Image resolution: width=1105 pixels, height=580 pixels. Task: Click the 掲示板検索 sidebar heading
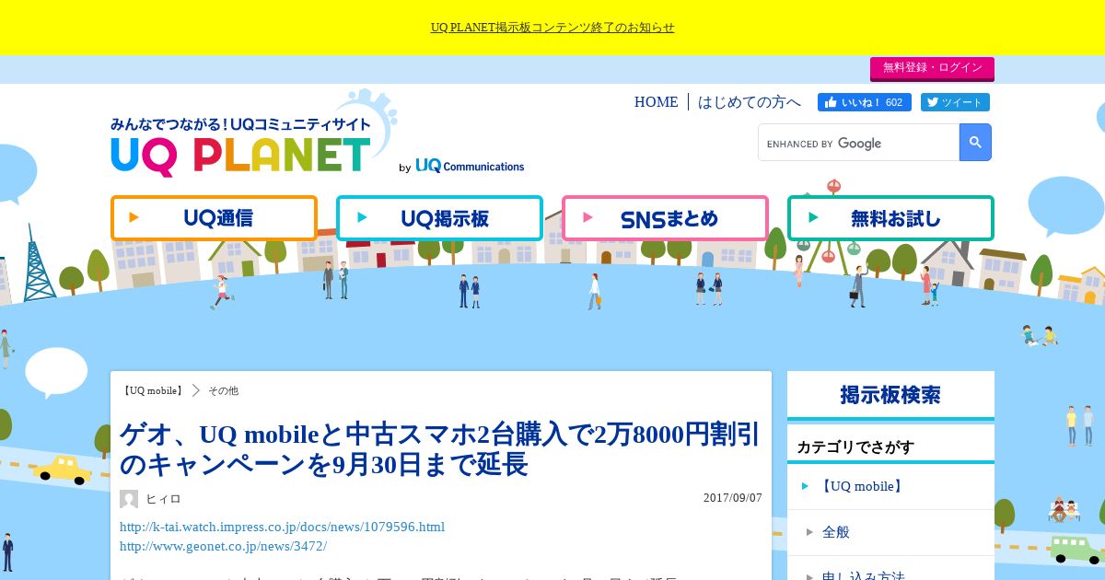pyautogui.click(x=890, y=395)
